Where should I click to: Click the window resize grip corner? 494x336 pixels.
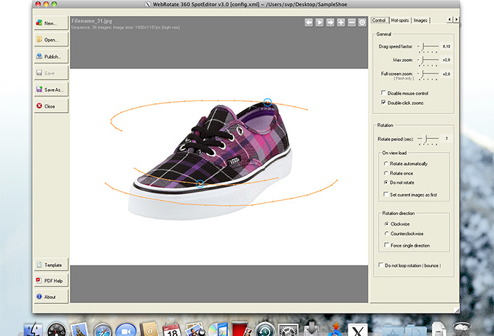pos(457,311)
